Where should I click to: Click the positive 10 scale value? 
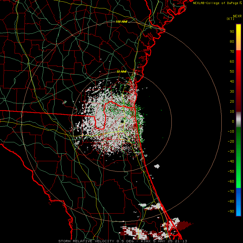coord(232,112)
